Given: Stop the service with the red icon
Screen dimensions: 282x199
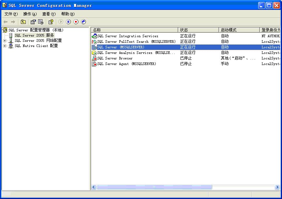Looking at the screenshot, I should click(x=76, y=22).
